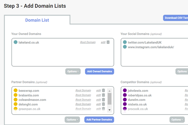Click the purple dot beside johnlewis.com
This screenshot has width=188, height=125.
[x=125, y=90]
